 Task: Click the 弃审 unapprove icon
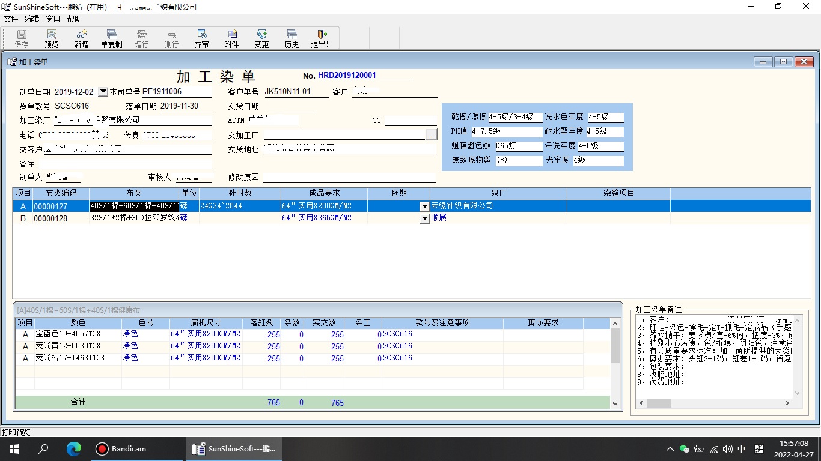[x=202, y=39]
